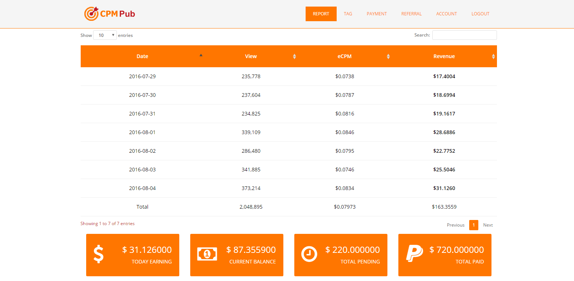Viewport: 574px width, 281px height.
Task: Click the Date column header
Action: pyautogui.click(x=142, y=56)
